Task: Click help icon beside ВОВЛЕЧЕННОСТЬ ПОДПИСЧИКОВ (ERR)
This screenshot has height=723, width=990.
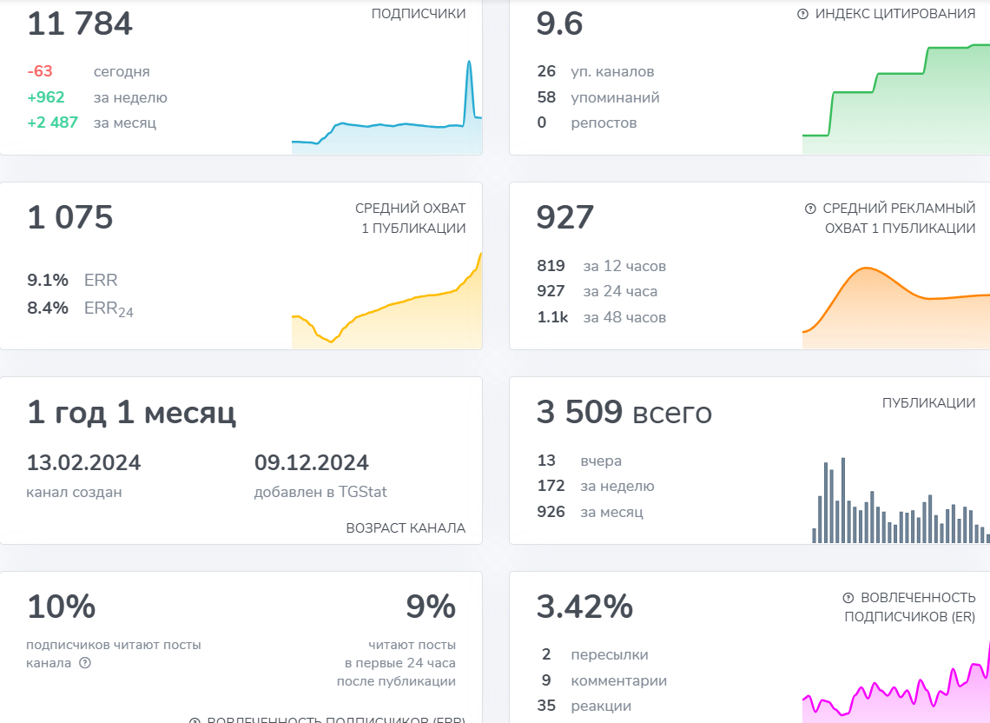Action: click(195, 720)
